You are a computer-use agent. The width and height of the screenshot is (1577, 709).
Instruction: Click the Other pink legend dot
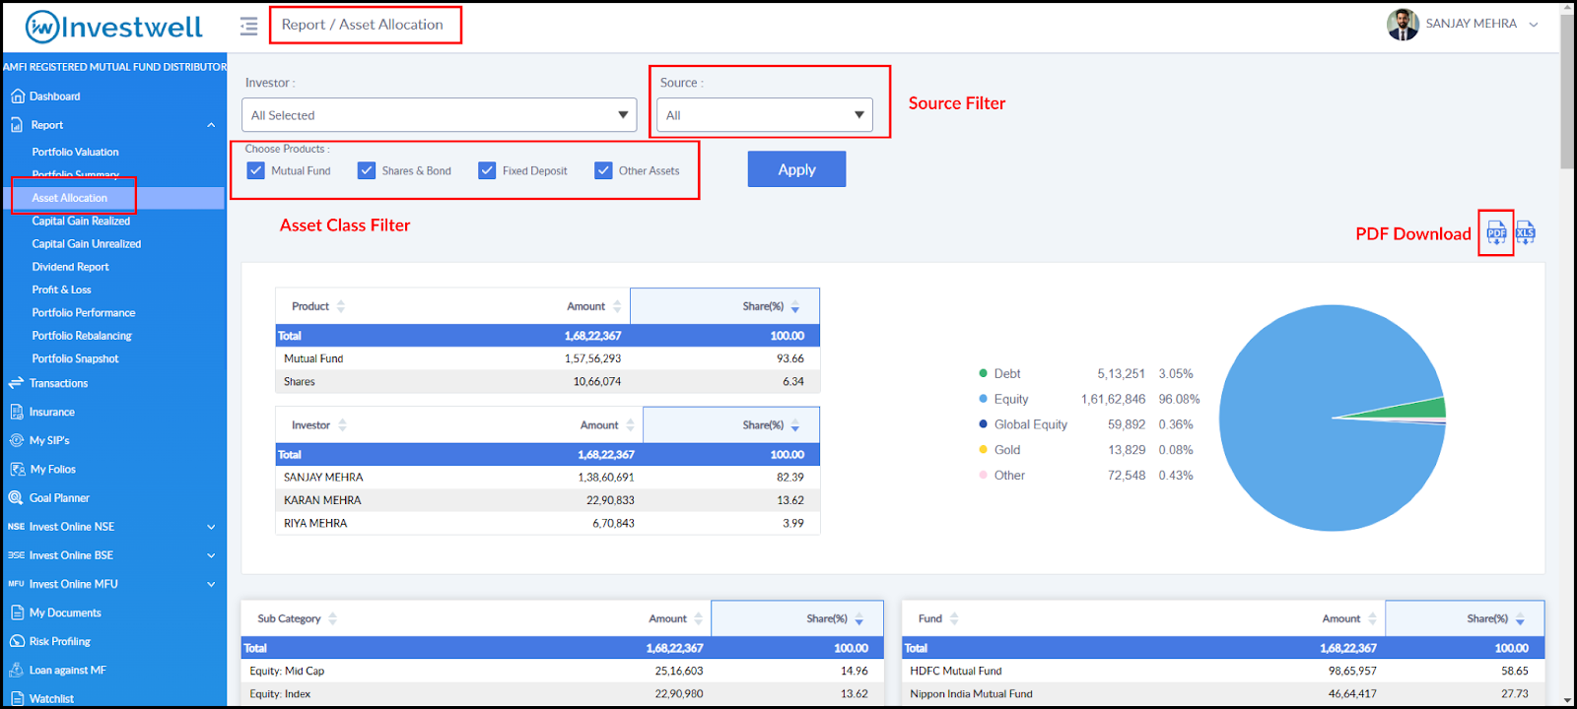983,475
